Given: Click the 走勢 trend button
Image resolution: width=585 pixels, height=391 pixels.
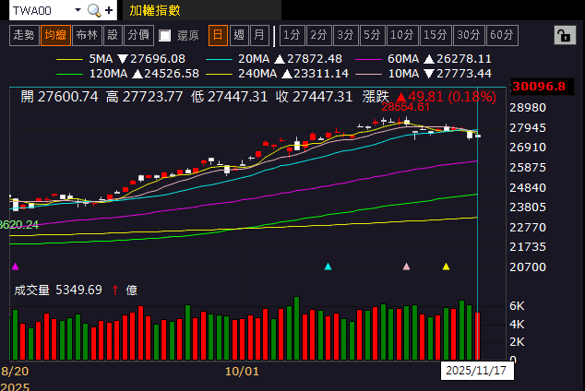Looking at the screenshot, I should [24, 35].
